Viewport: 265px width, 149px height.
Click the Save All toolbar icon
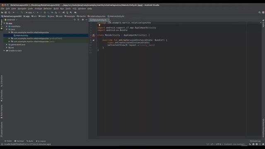(x=5, y=12)
